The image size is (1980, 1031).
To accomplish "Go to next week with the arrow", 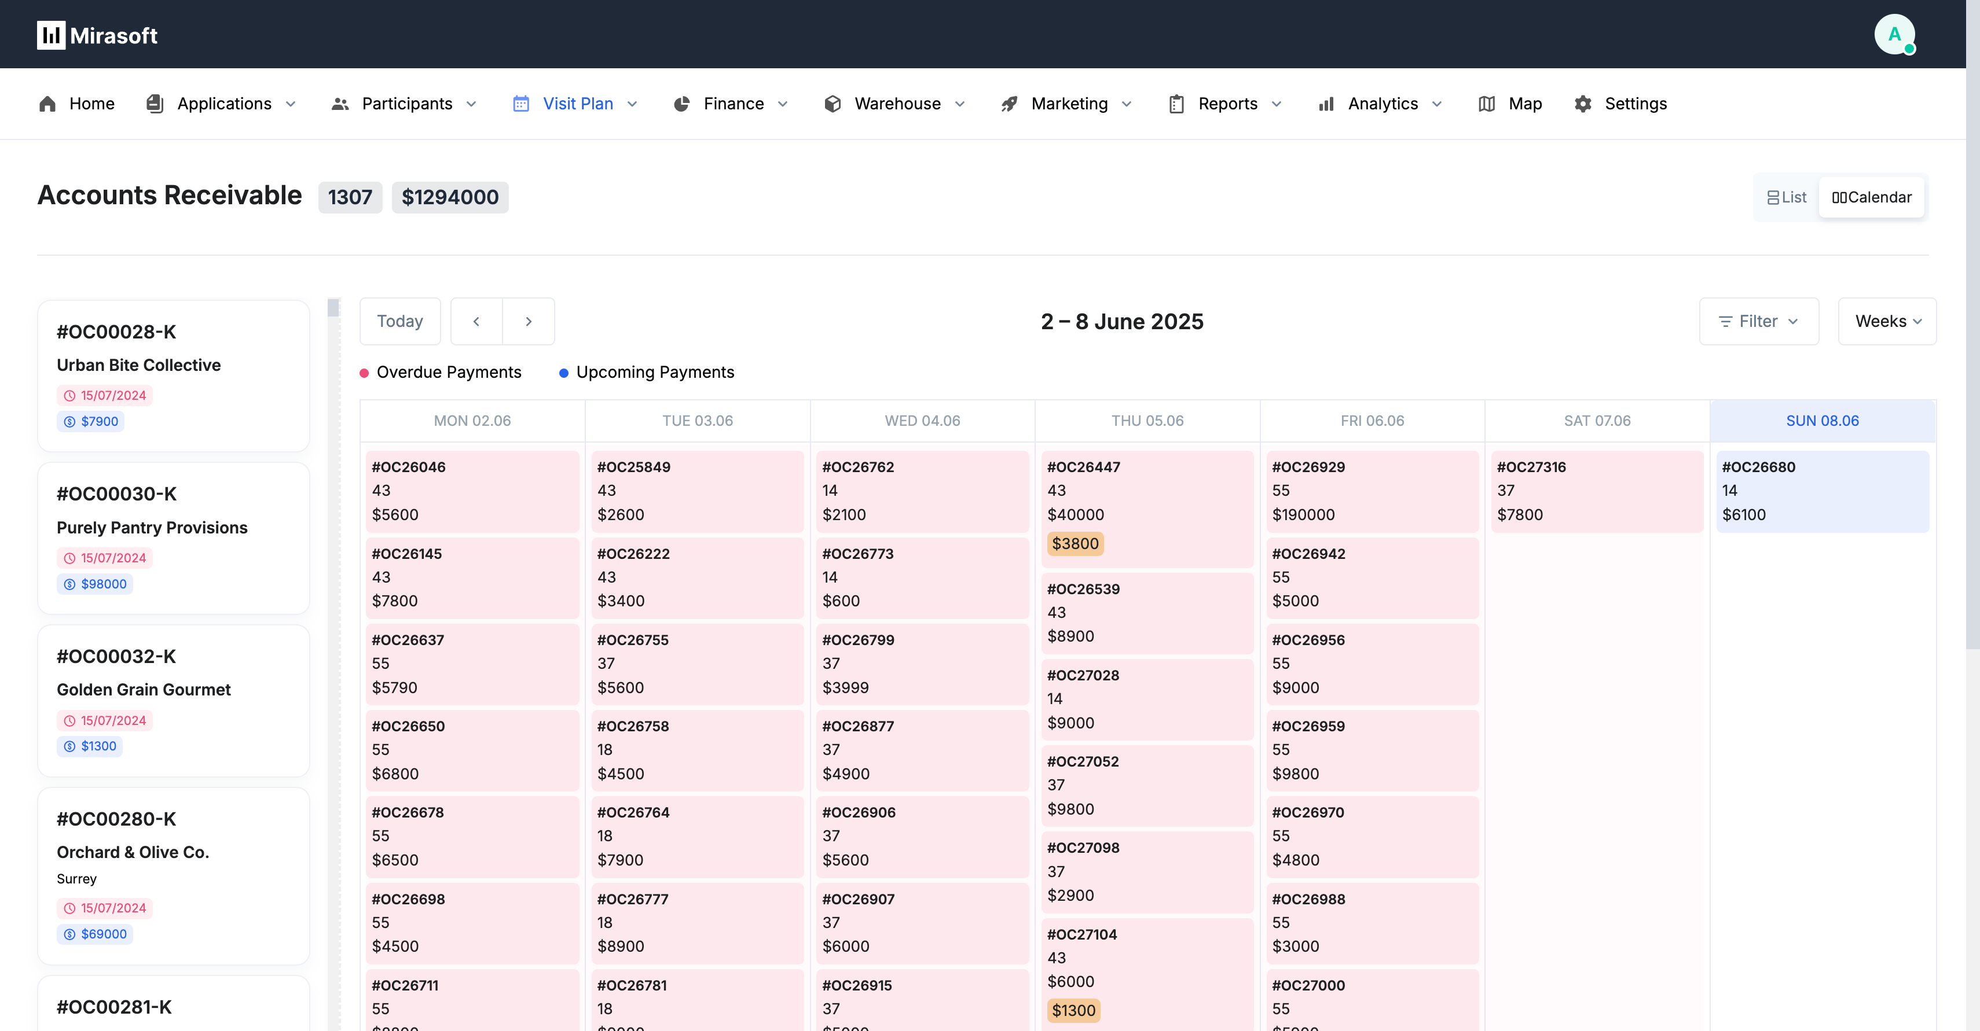I will pyautogui.click(x=528, y=321).
